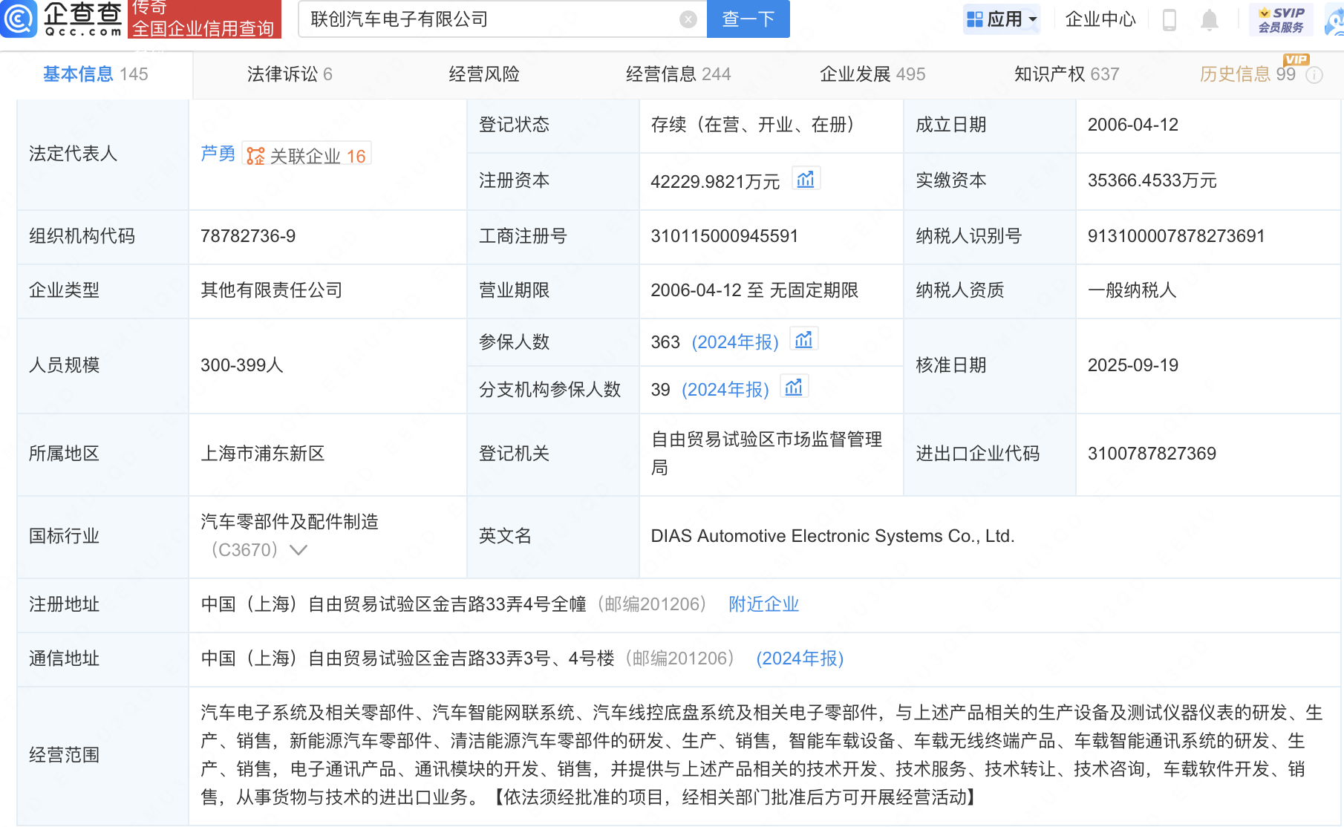The width and height of the screenshot is (1344, 827).
Task: Switch to the 法律诉讼 tab
Action: 290,74
